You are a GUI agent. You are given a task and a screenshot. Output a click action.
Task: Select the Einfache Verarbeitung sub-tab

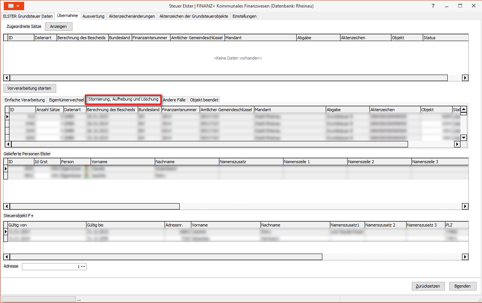25,100
